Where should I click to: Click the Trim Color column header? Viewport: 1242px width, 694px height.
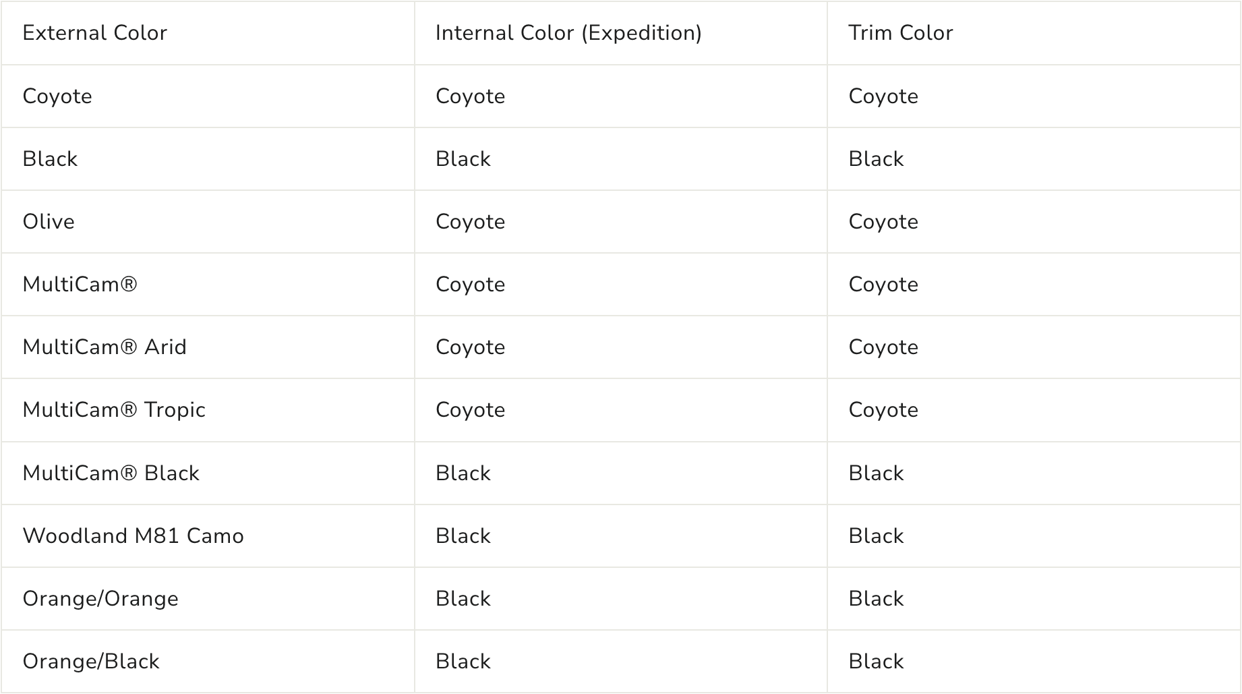pyautogui.click(x=900, y=33)
